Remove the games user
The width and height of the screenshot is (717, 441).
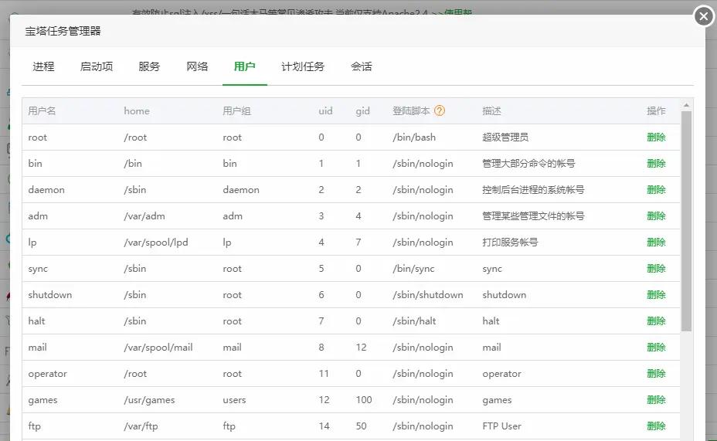[656, 400]
